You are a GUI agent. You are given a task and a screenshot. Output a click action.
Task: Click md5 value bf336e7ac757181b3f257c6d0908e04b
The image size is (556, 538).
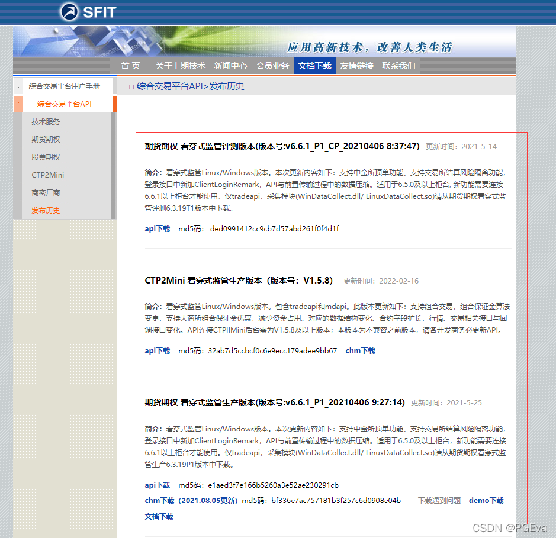pos(336,501)
